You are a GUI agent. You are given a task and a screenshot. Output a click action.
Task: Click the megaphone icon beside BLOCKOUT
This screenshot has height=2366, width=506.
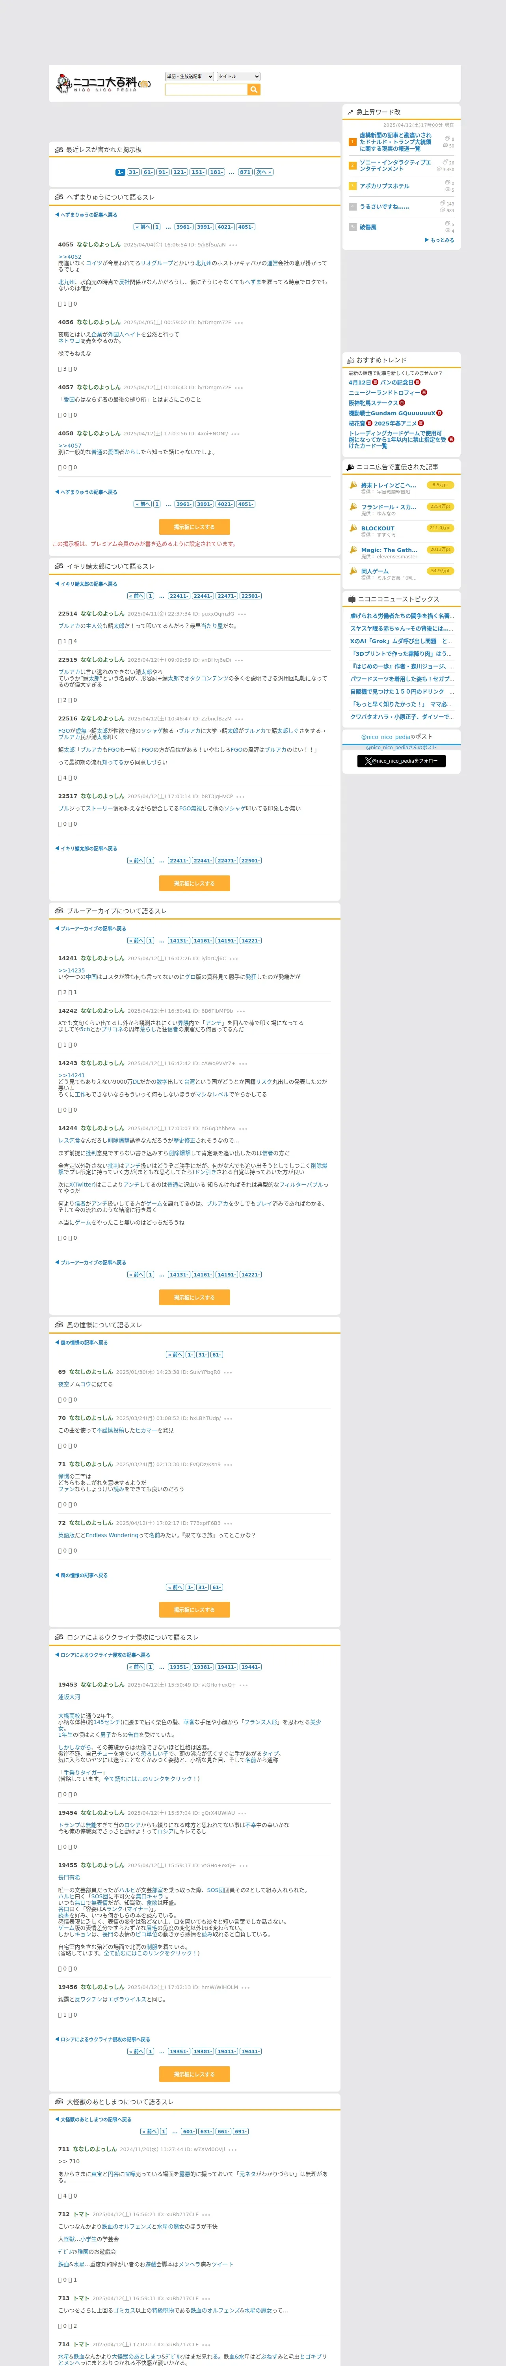click(x=353, y=528)
